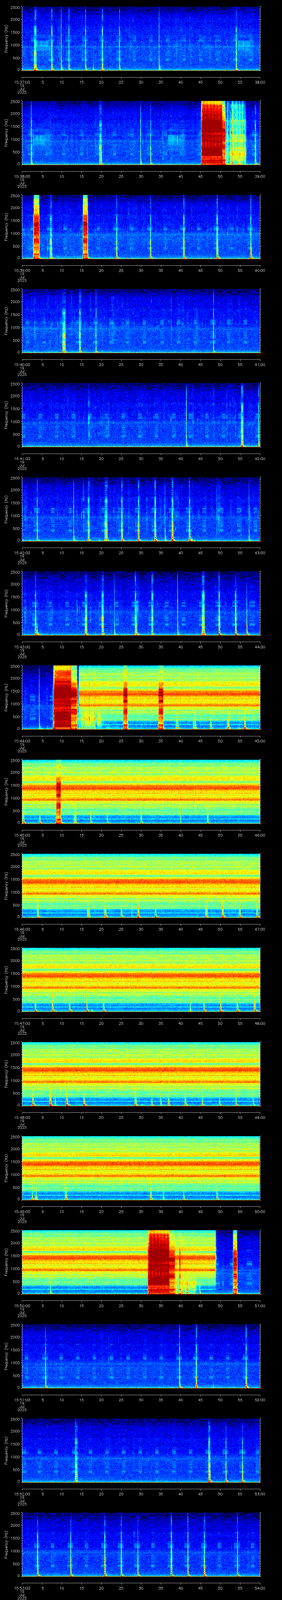
Task: Open the spectrogram panel starting at 15:52:00
Action: coord(141,1450)
